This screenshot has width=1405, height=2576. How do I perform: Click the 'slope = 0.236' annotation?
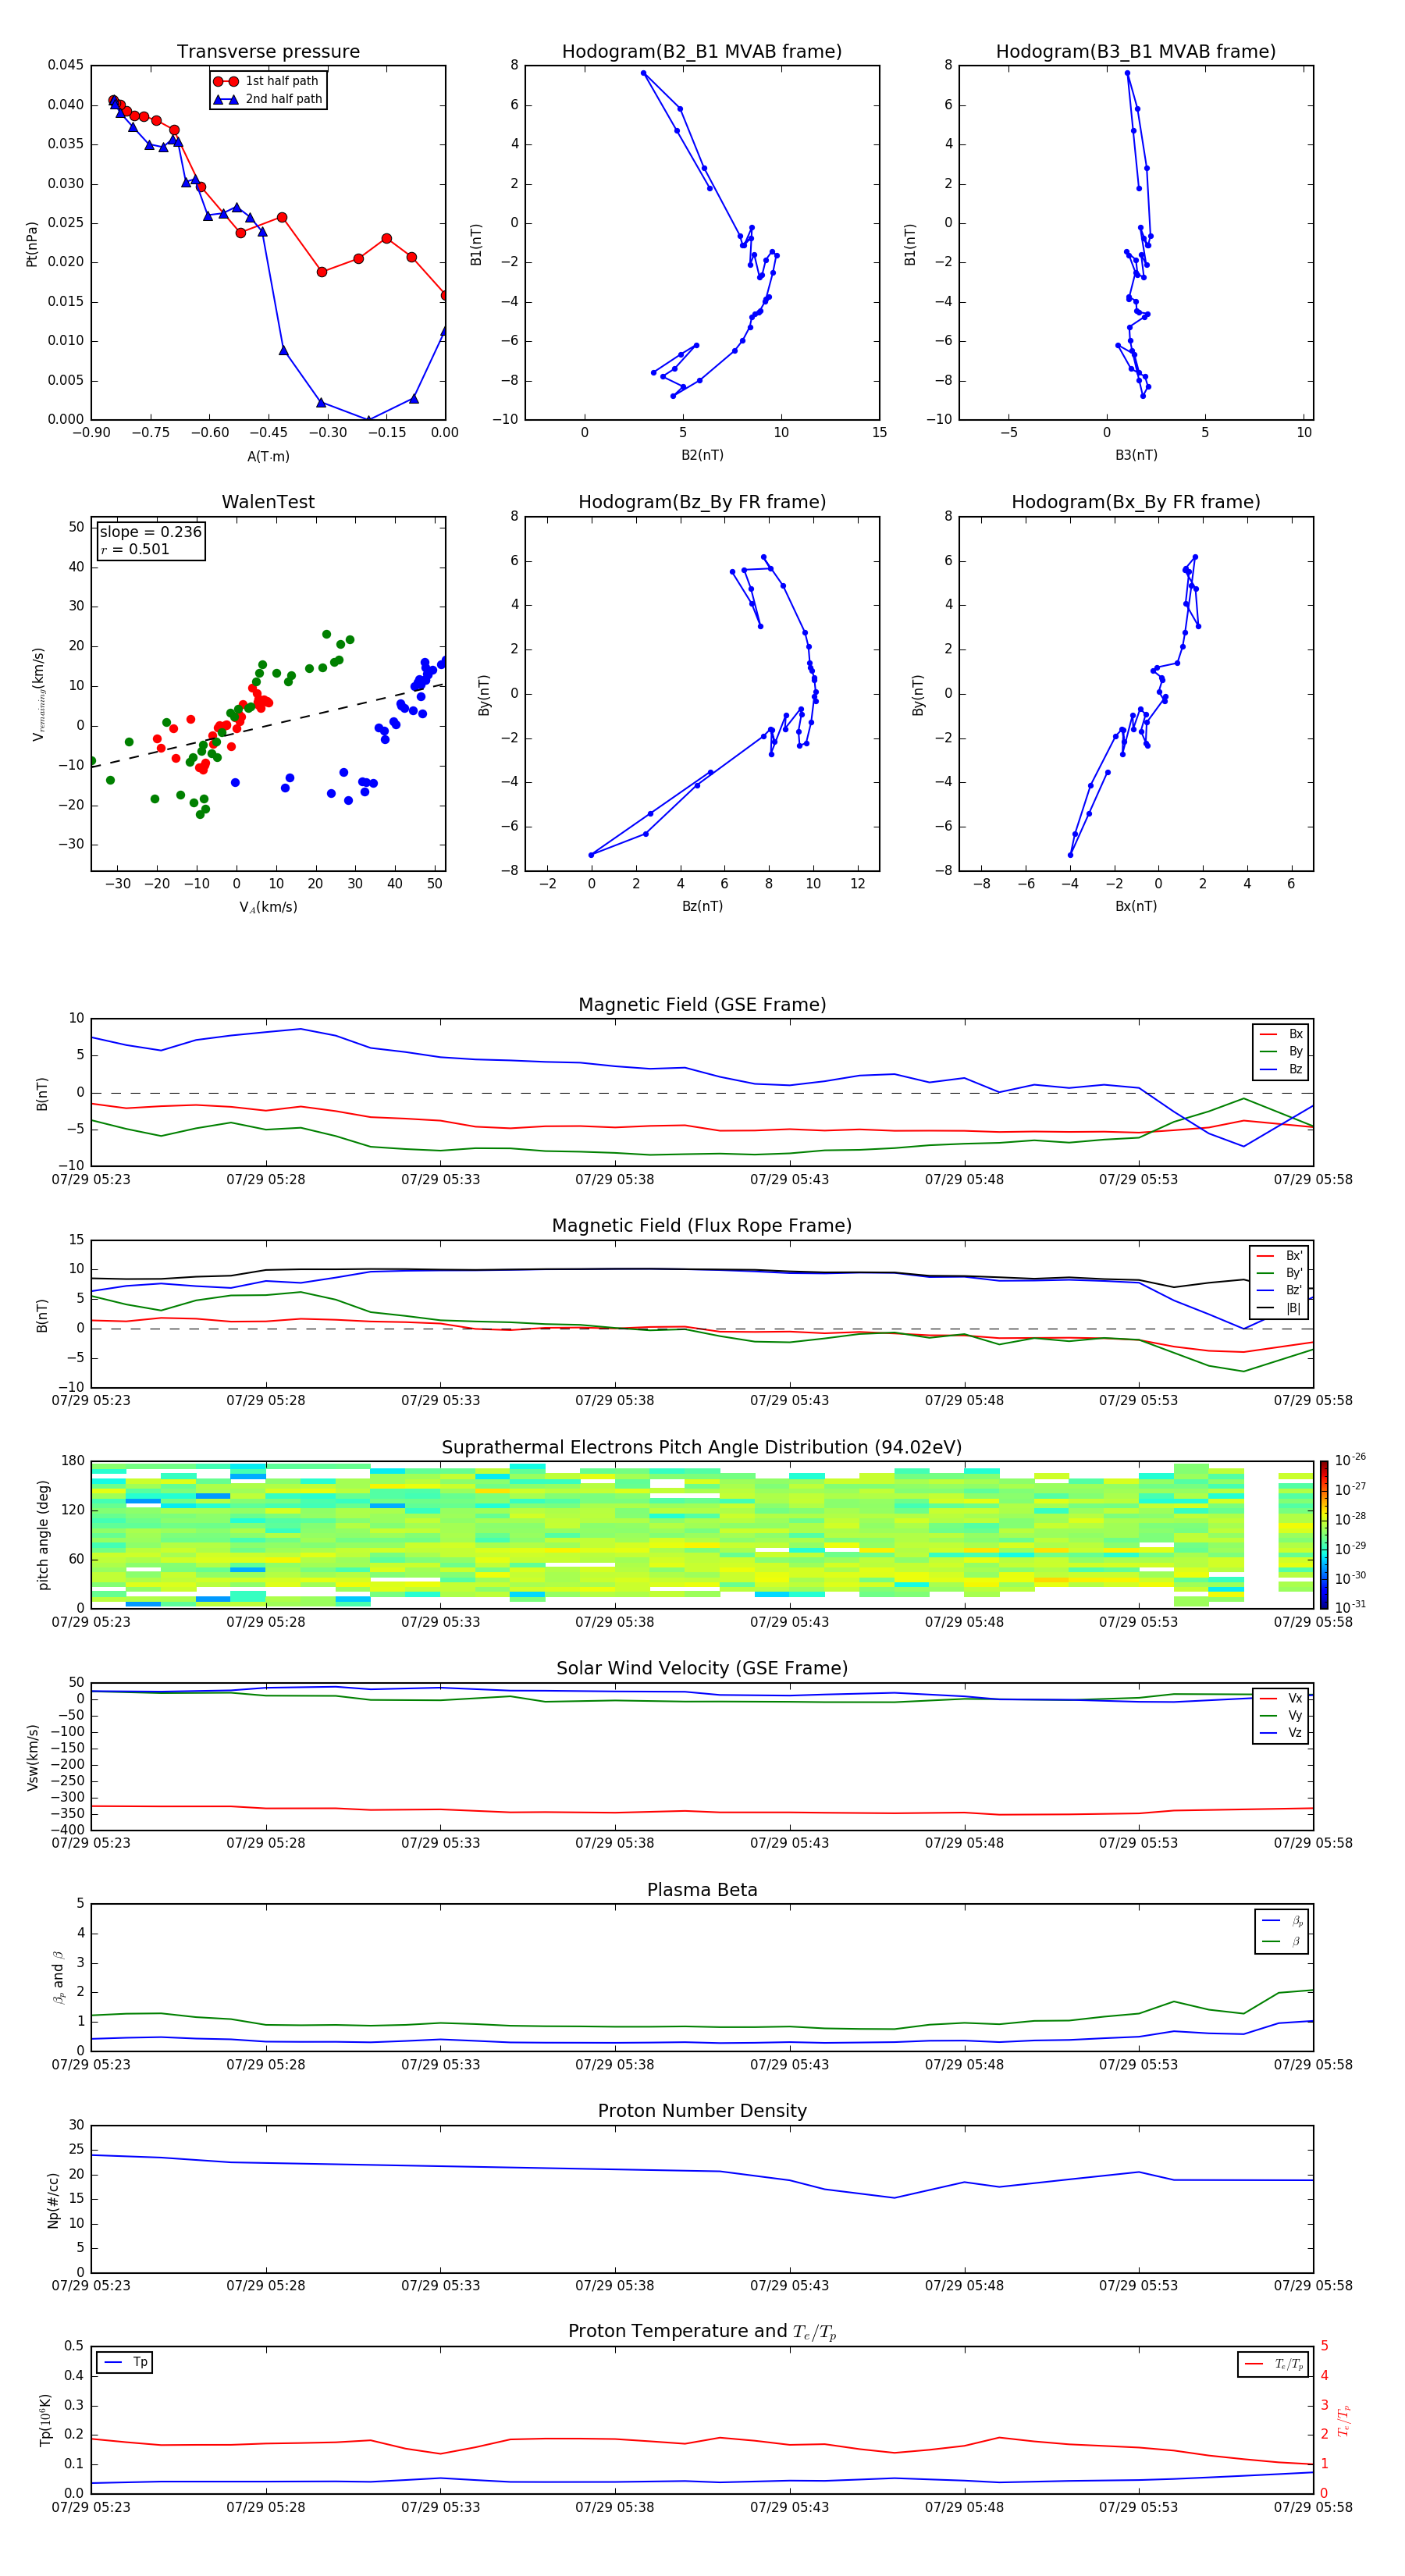pyautogui.click(x=151, y=532)
